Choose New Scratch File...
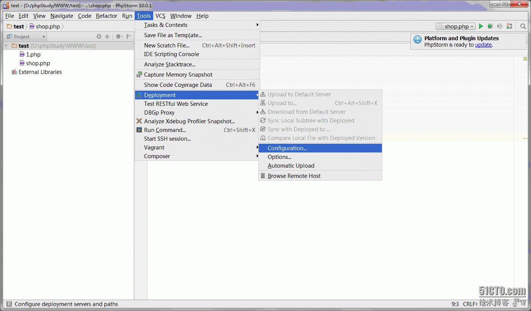Viewport: 531px width, 311px height. click(197, 45)
